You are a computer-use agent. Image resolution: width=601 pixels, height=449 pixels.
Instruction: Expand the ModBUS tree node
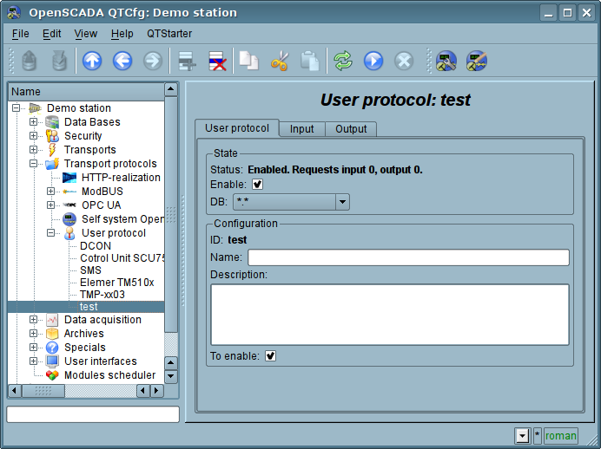pyautogui.click(x=50, y=192)
